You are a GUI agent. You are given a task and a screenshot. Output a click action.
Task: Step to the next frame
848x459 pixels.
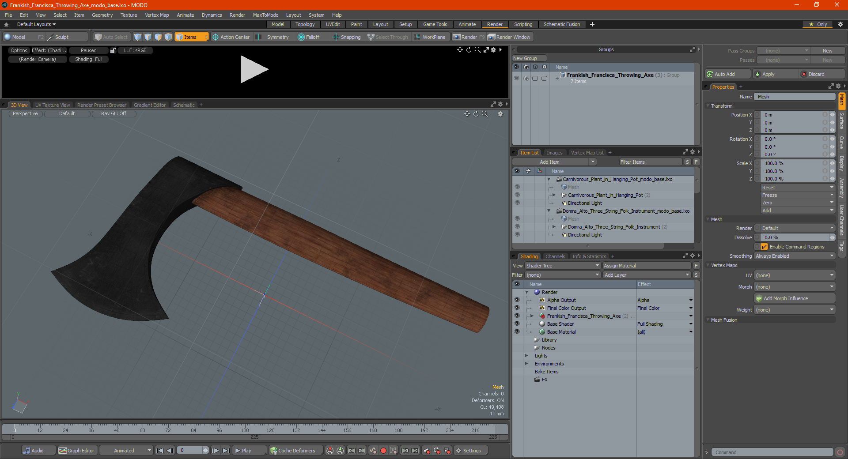click(x=216, y=451)
